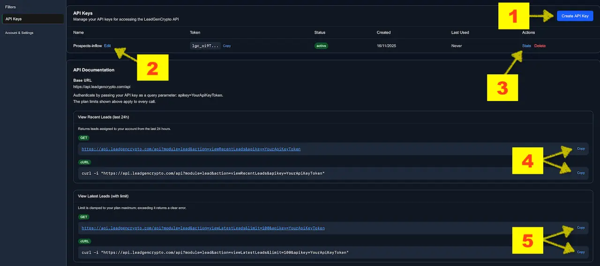Select API Keys in the sidebar
The width and height of the screenshot is (600, 266).
point(33,19)
